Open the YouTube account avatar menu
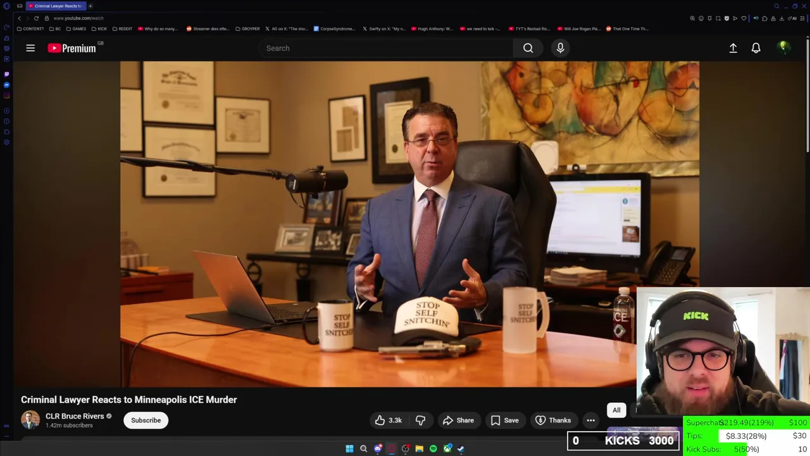This screenshot has height=456, width=810. [783, 48]
